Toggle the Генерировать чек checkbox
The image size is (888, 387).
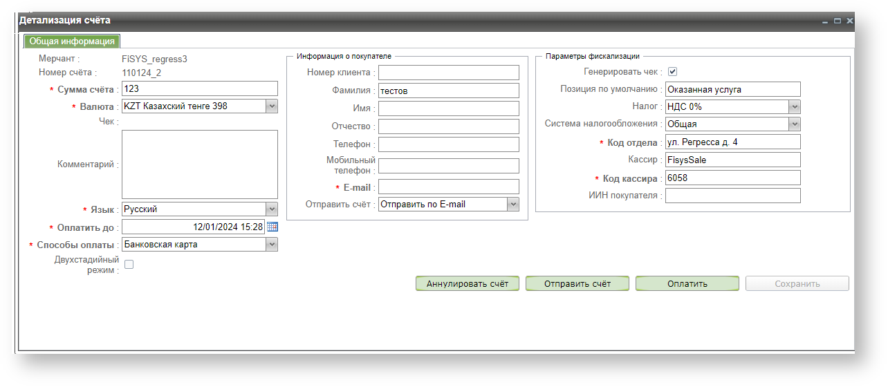click(x=672, y=71)
